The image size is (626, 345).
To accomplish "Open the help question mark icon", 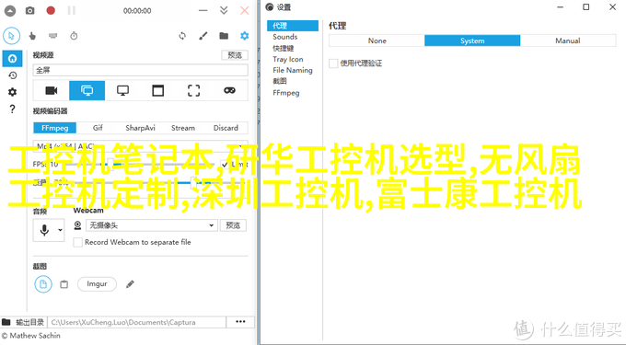I will click(x=12, y=109).
